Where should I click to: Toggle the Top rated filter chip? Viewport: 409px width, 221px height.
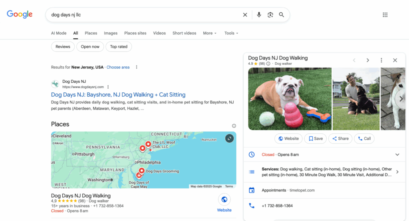119,47
